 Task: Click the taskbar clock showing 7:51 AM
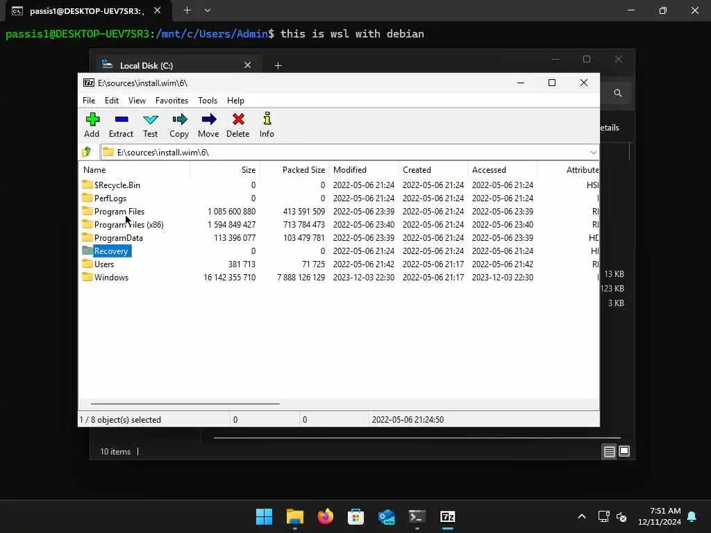coord(660,516)
